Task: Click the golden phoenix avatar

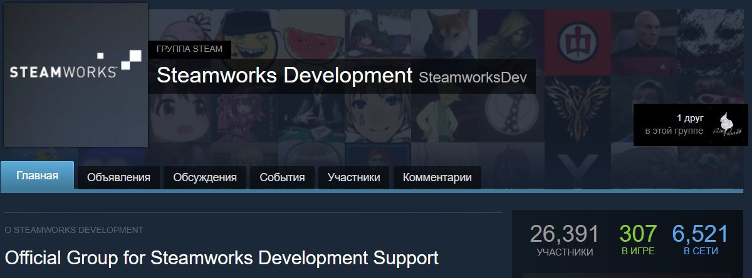Action: [577, 108]
